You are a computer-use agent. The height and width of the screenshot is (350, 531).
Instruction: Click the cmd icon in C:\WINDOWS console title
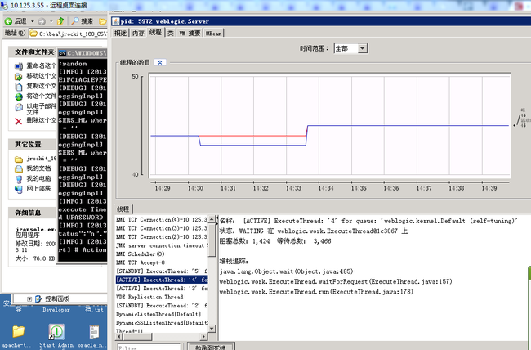click(x=62, y=53)
